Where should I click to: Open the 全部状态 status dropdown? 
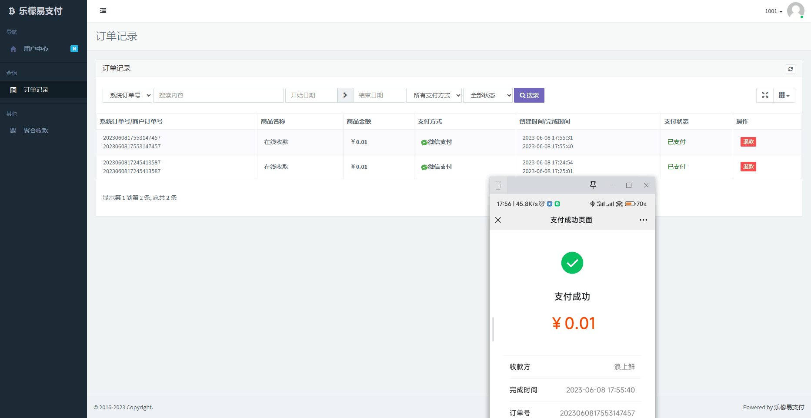click(x=488, y=95)
